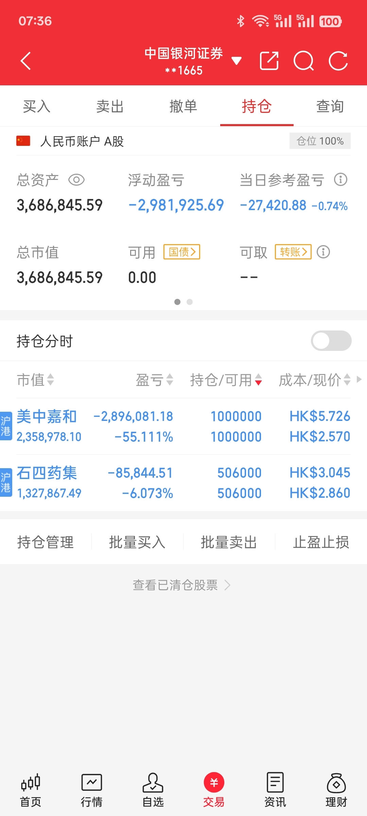Sort holdings by 盈亏 column
367x816 pixels.
(155, 380)
